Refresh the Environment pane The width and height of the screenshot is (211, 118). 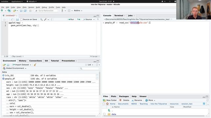click(97, 65)
